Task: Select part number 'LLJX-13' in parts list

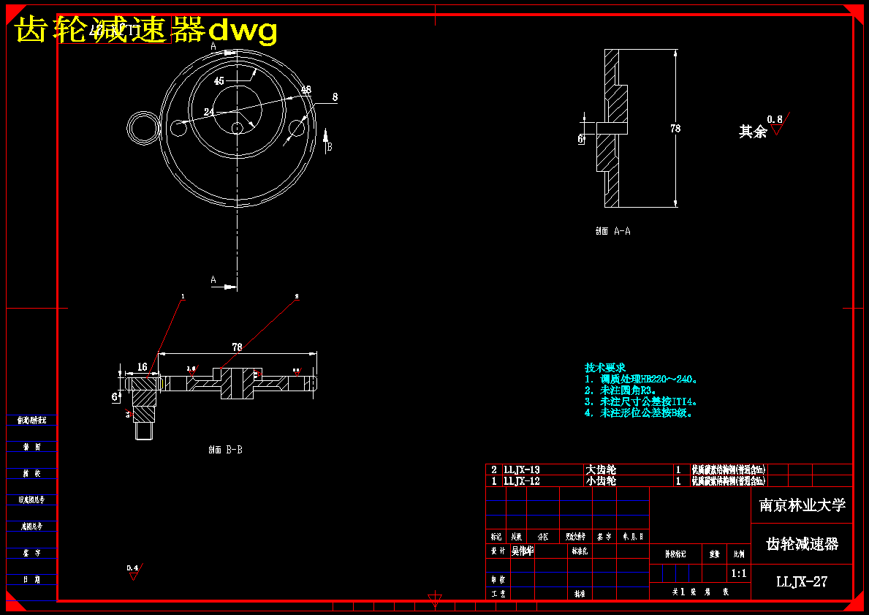Action: tap(522, 469)
